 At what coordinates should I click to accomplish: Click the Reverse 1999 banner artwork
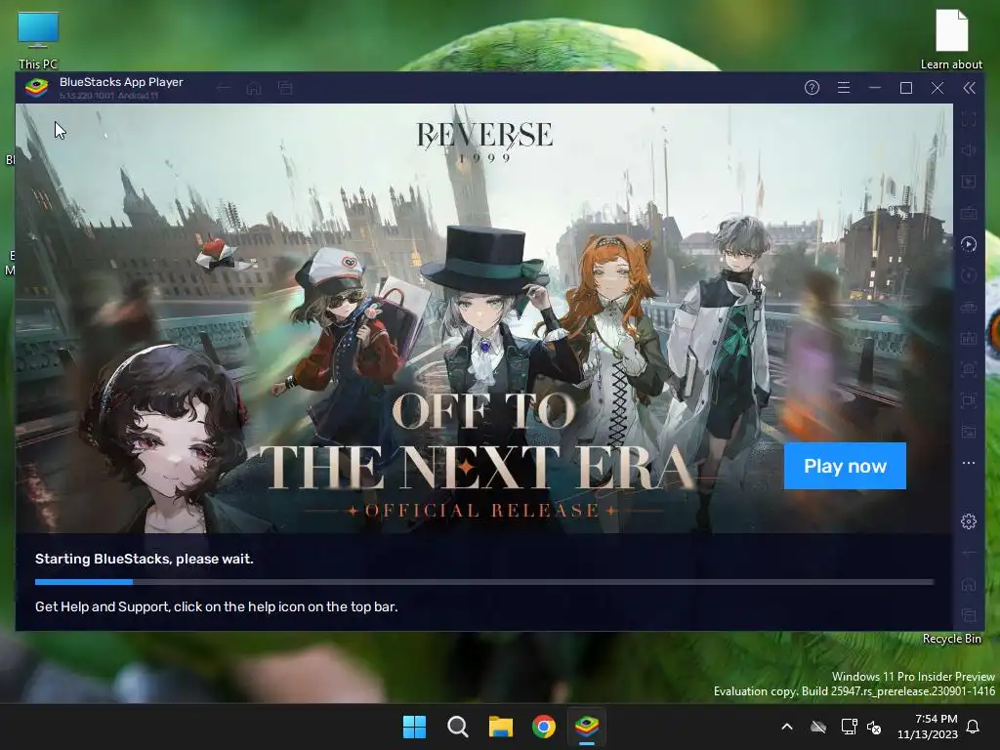pyautogui.click(x=484, y=317)
